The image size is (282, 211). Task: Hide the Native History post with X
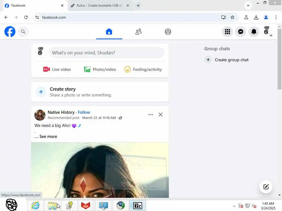161,115
